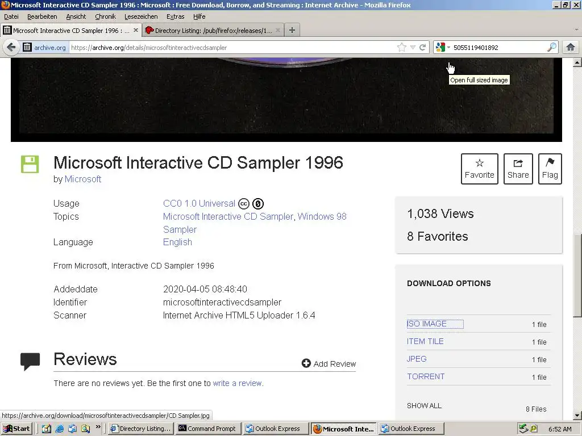Close the Microsoft Interactive CD Sampler tab
Viewport: 582px width, 436px height.
click(x=135, y=31)
